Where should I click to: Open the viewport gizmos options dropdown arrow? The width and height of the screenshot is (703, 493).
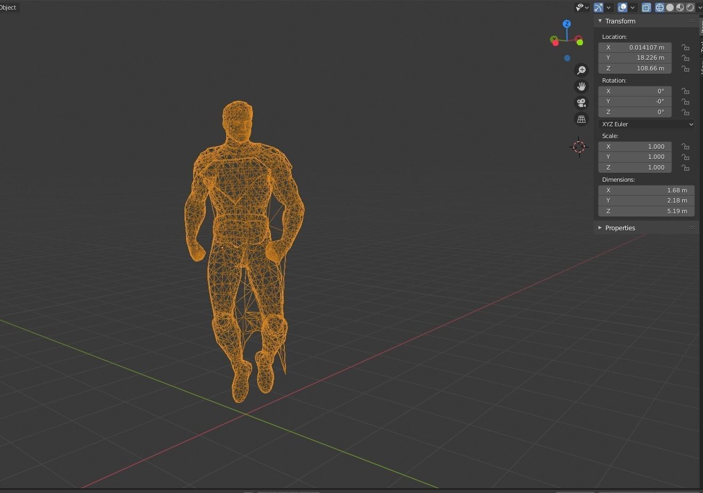point(609,7)
